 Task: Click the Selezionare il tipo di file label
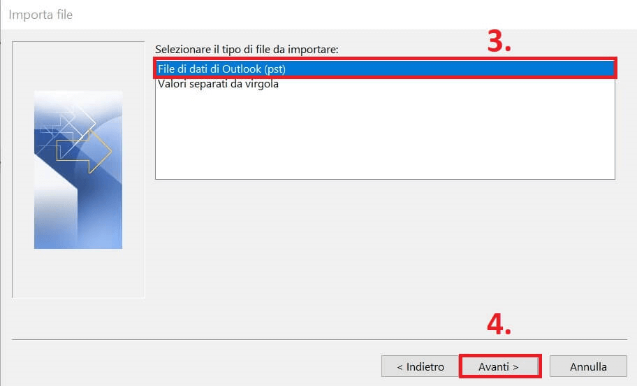[247, 50]
